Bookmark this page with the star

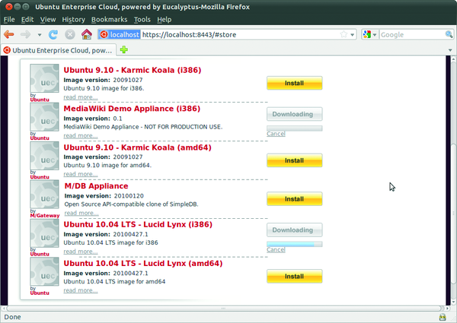click(344, 34)
